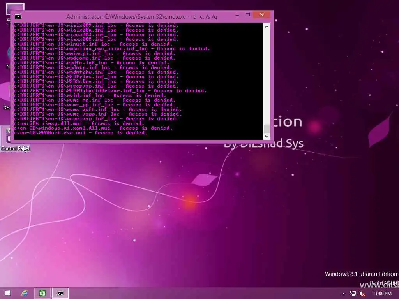399x299 pixels.
Task: Click the cmd.exe window title text
Action: pyautogui.click(x=142, y=17)
